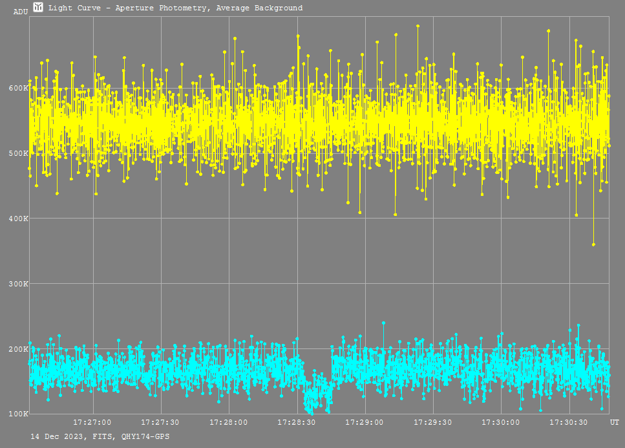Click the '14 Dec 2023, FITS, QHY174-GPS' footer text
The width and height of the screenshot is (625, 448).
coord(100,437)
